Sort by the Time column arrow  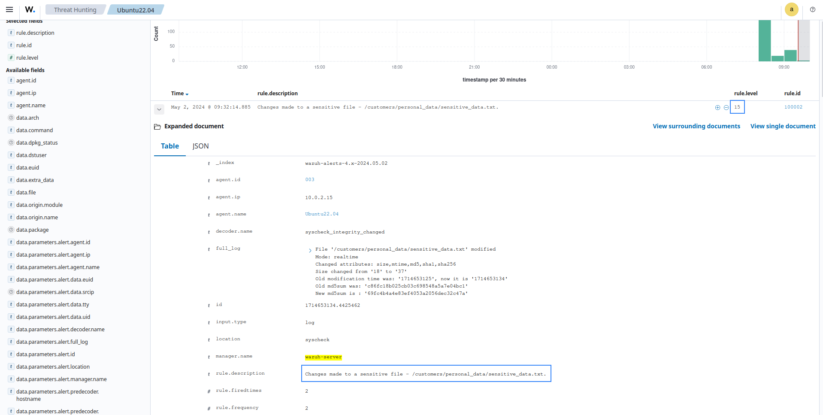click(x=187, y=94)
